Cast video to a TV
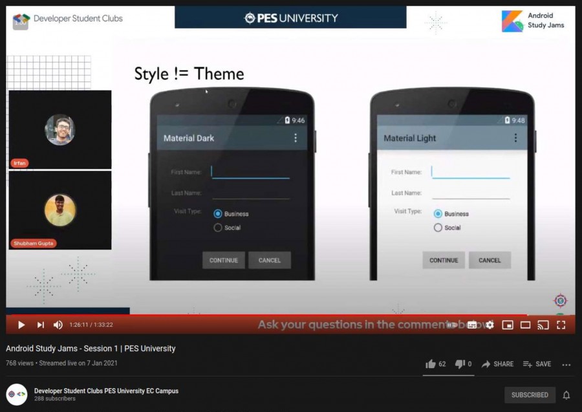This screenshot has height=412, width=582. coord(543,325)
